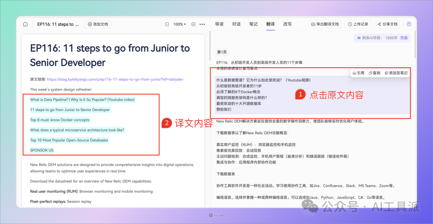Viewport: 433px width, 224px height.
Task: Open the bytebytego original article link
Action: click(115, 79)
